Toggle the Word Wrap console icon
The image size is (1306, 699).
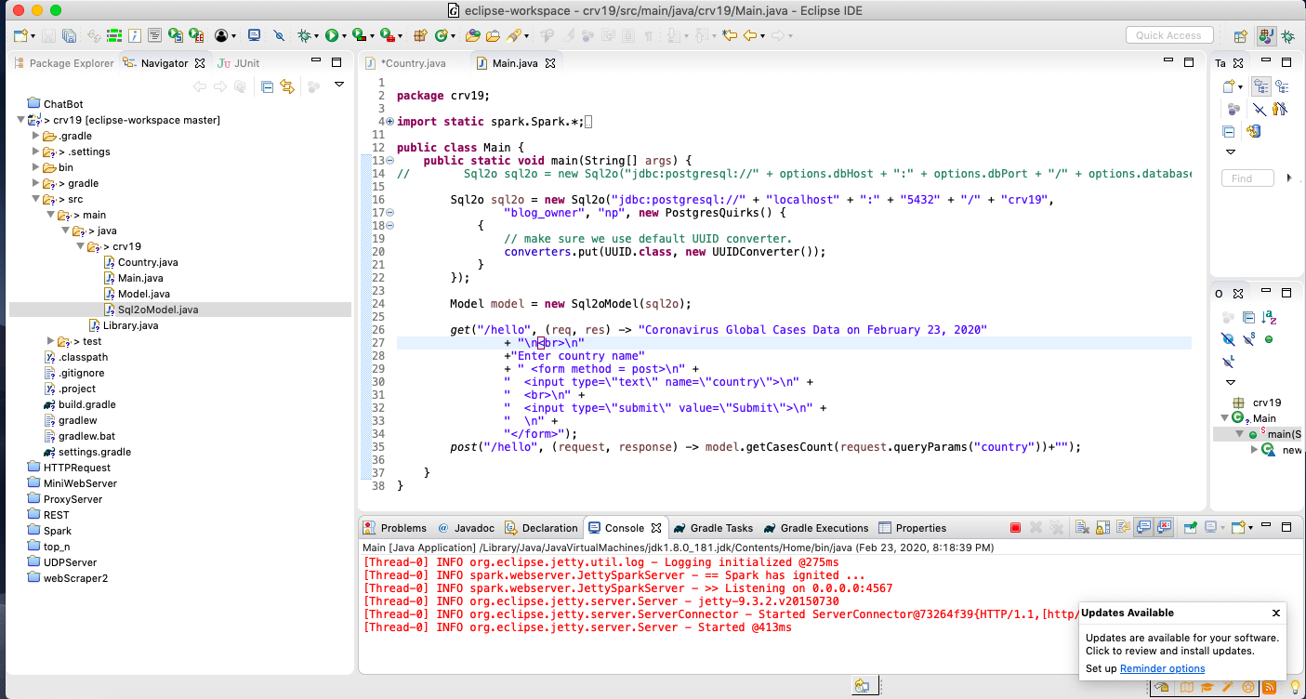(1123, 527)
